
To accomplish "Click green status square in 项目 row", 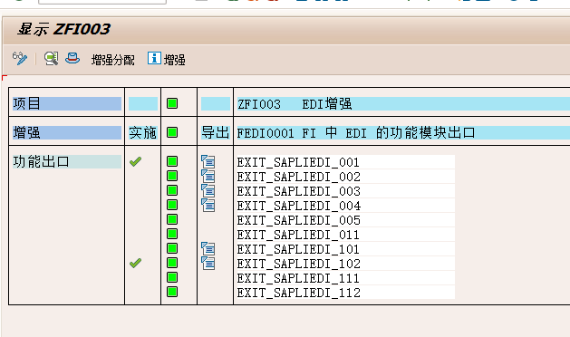I will (x=172, y=103).
